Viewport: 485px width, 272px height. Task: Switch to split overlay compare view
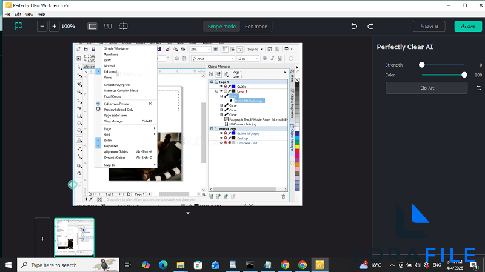pos(124,26)
